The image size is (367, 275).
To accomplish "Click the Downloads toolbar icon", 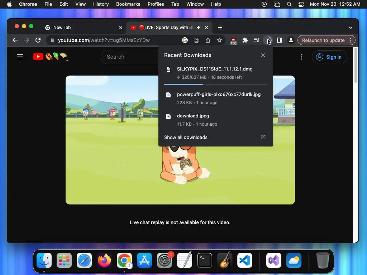I will pos(268,40).
